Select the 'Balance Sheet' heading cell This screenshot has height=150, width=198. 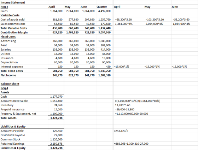tap(10, 84)
